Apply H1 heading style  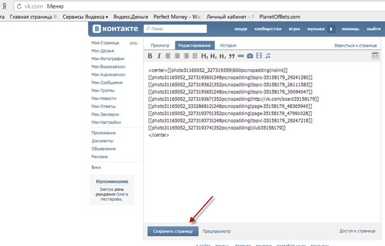tap(205, 56)
